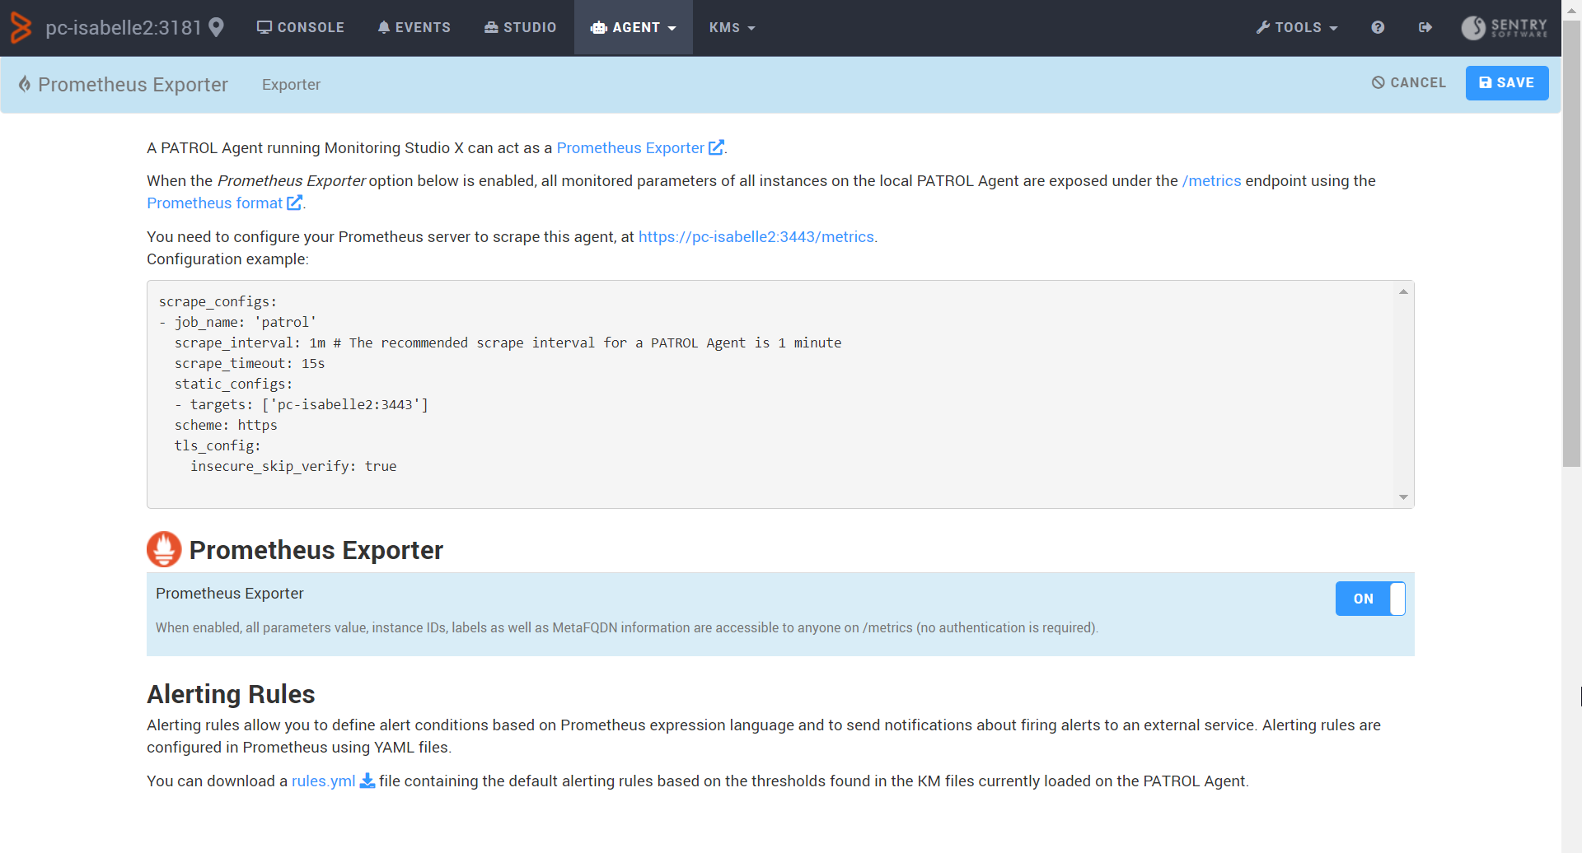Click the bell icon on EVENTS
This screenshot has height=853, width=1582.
click(x=382, y=27)
